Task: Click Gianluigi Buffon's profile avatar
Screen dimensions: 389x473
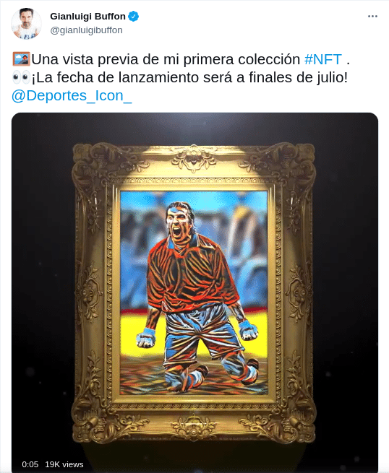Action: pos(26,24)
